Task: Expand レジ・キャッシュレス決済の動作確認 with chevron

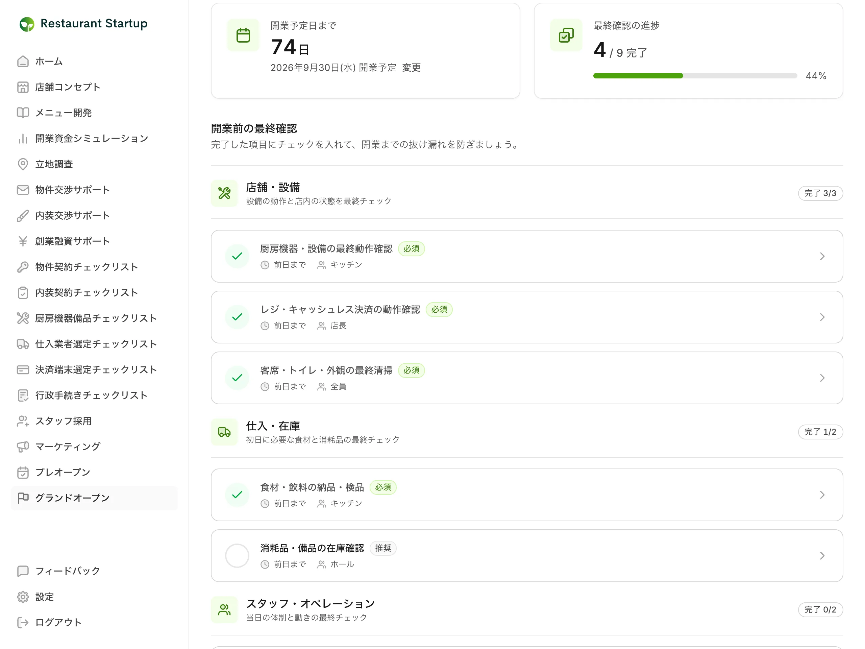Action: click(822, 317)
